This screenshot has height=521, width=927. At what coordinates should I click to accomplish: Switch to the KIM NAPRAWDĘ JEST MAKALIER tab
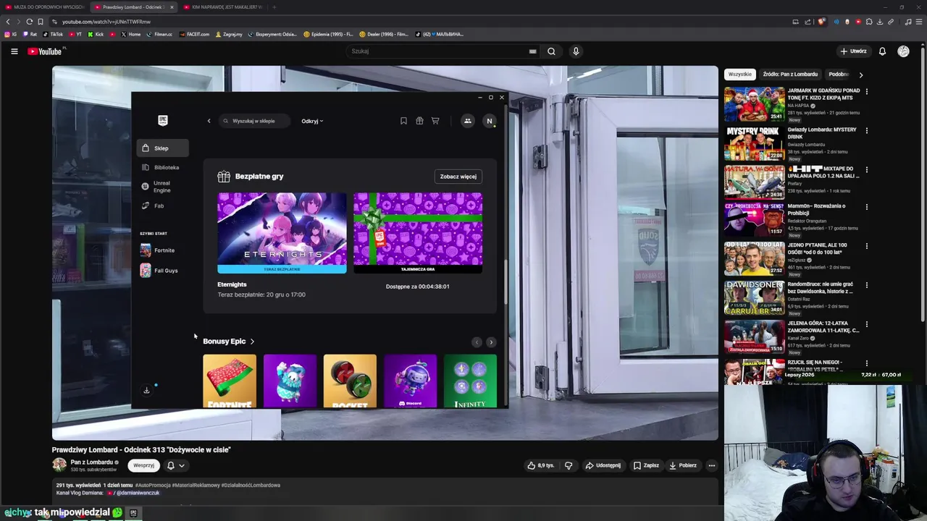pos(222,7)
